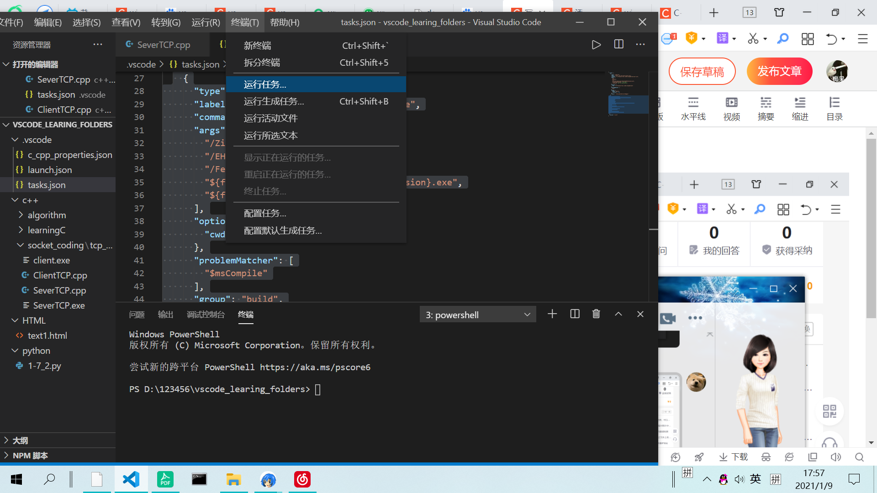
Task: Add a new terminal with plus icon
Action: [x=552, y=314]
